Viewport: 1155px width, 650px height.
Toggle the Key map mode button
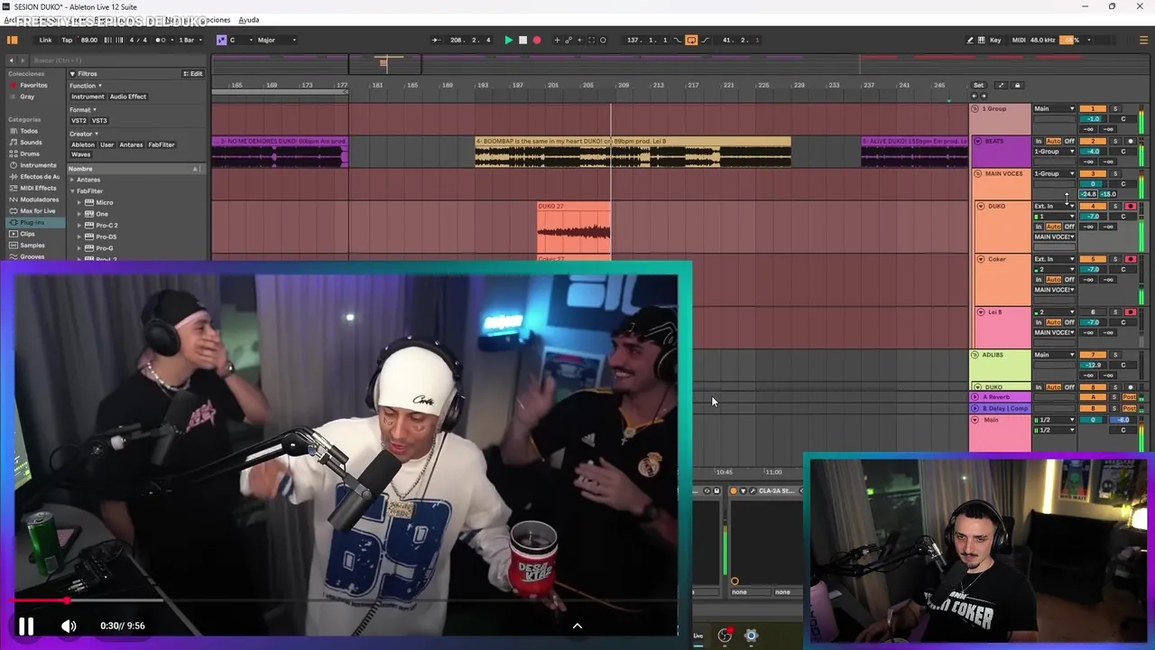[995, 40]
